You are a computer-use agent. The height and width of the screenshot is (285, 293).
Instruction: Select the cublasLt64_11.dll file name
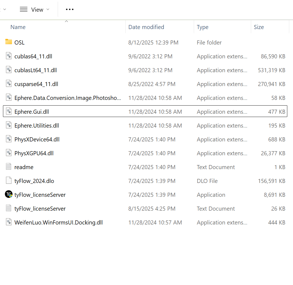tap(36, 70)
